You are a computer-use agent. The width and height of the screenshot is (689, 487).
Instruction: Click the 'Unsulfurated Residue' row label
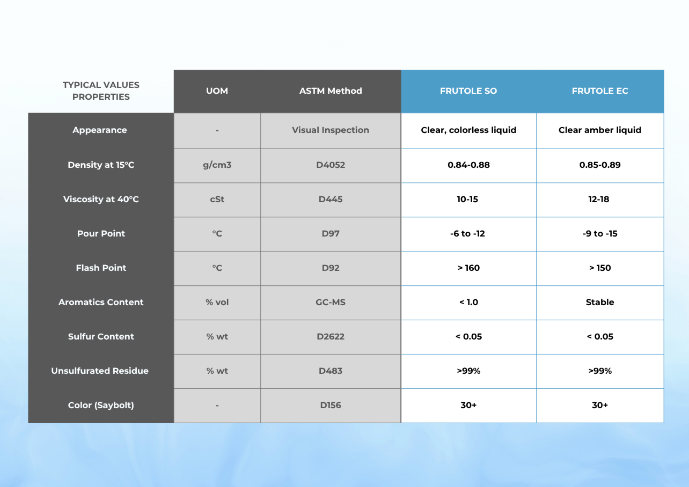pos(100,371)
